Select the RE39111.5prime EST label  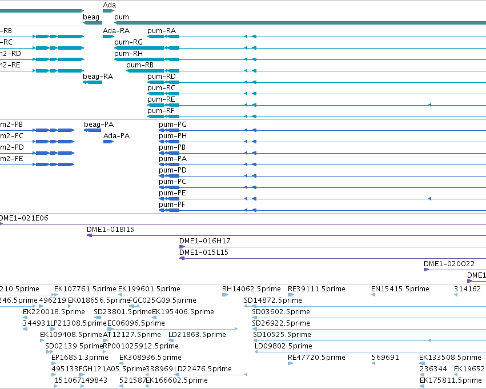pyautogui.click(x=316, y=289)
